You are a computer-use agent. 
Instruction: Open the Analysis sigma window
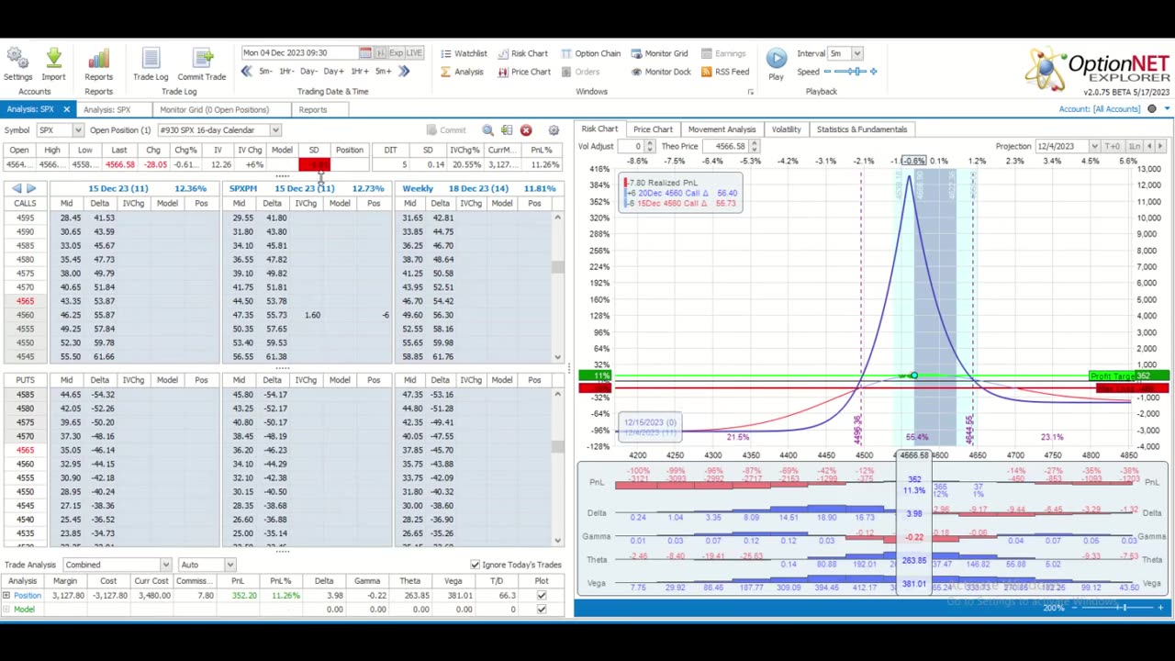click(461, 73)
